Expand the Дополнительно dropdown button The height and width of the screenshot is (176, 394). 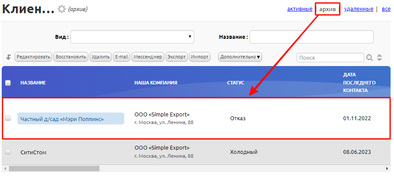coord(240,57)
